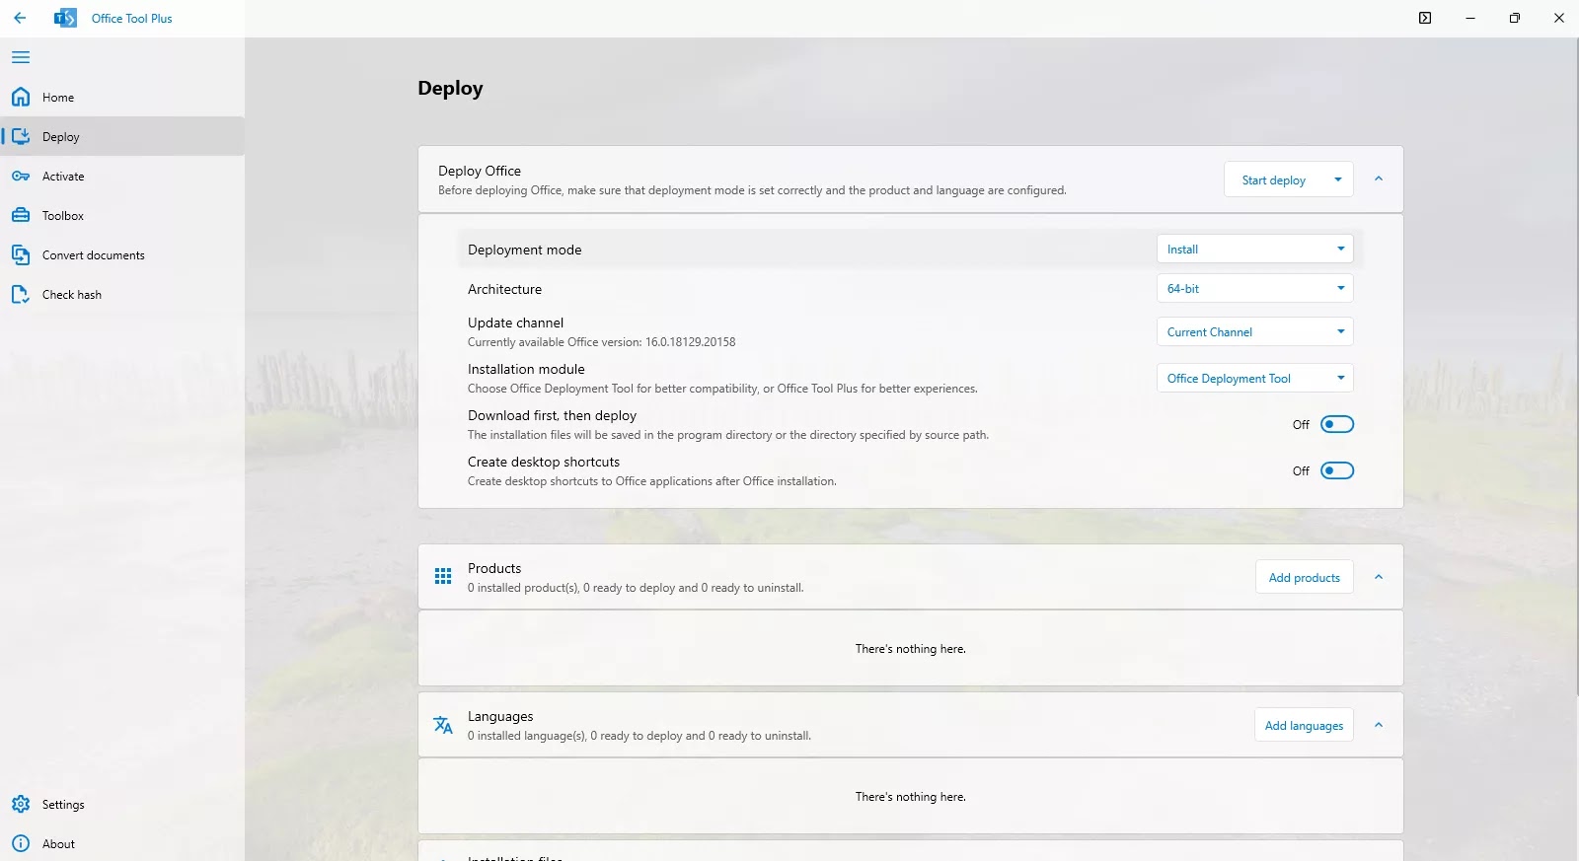
Task: Open the Architecture 64-bit dropdown
Action: [1254, 288]
